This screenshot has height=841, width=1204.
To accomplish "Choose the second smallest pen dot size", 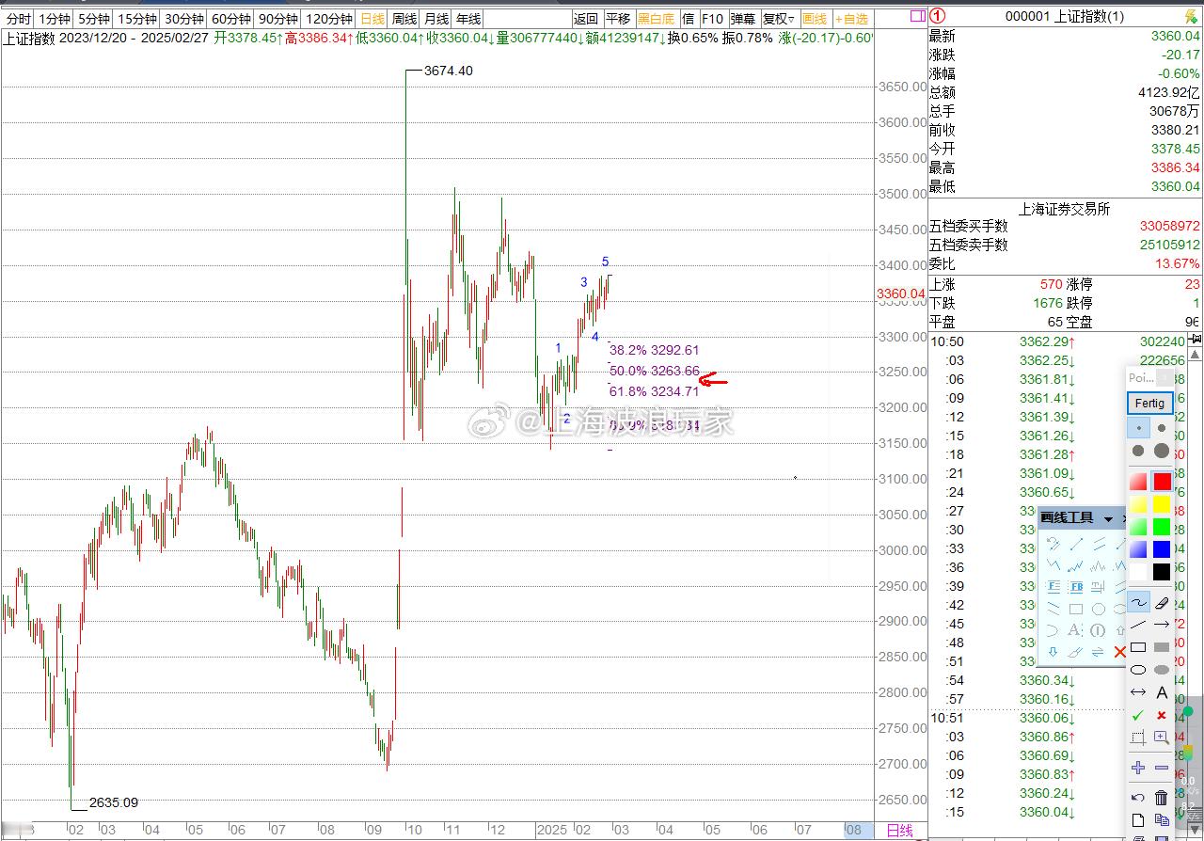I will click(x=1162, y=428).
